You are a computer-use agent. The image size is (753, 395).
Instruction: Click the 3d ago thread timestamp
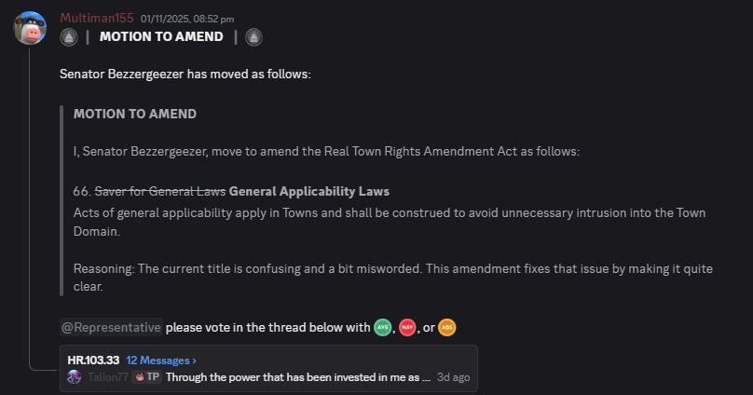point(454,377)
